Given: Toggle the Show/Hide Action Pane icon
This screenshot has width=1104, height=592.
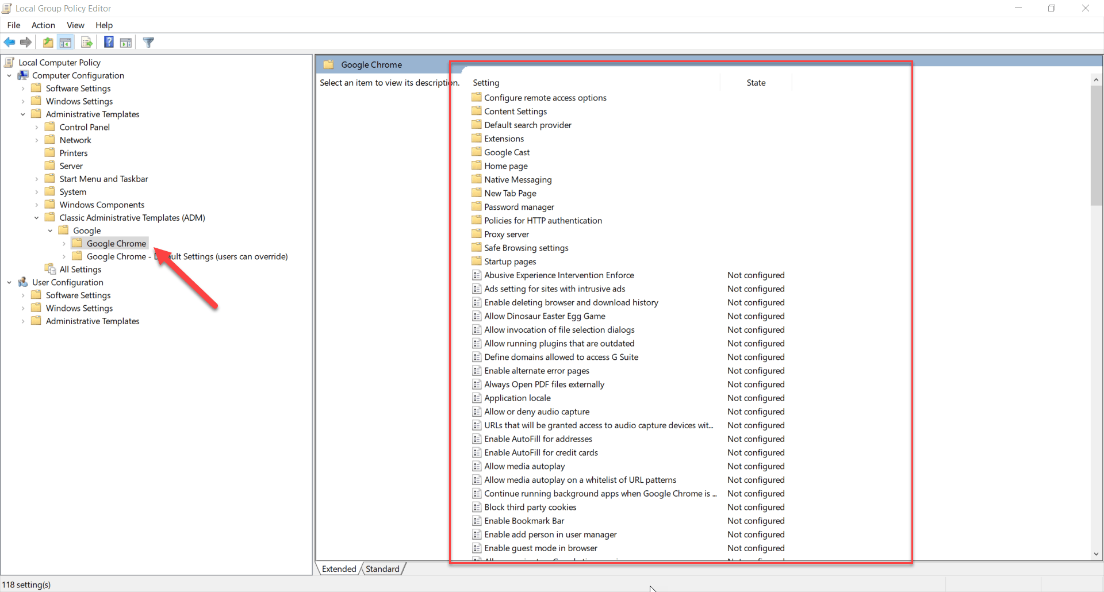Looking at the screenshot, I should pyautogui.click(x=126, y=43).
